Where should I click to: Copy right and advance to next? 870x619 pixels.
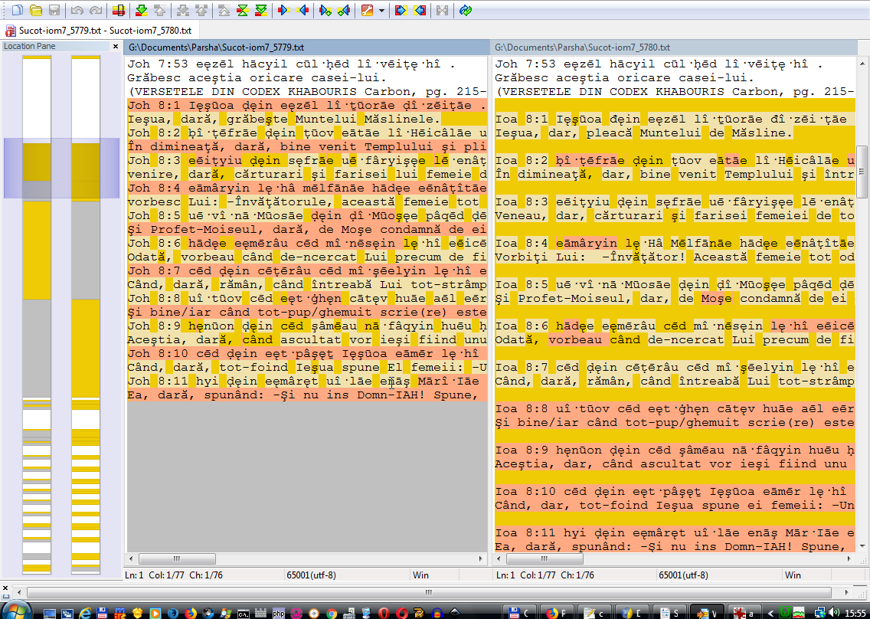point(325,11)
